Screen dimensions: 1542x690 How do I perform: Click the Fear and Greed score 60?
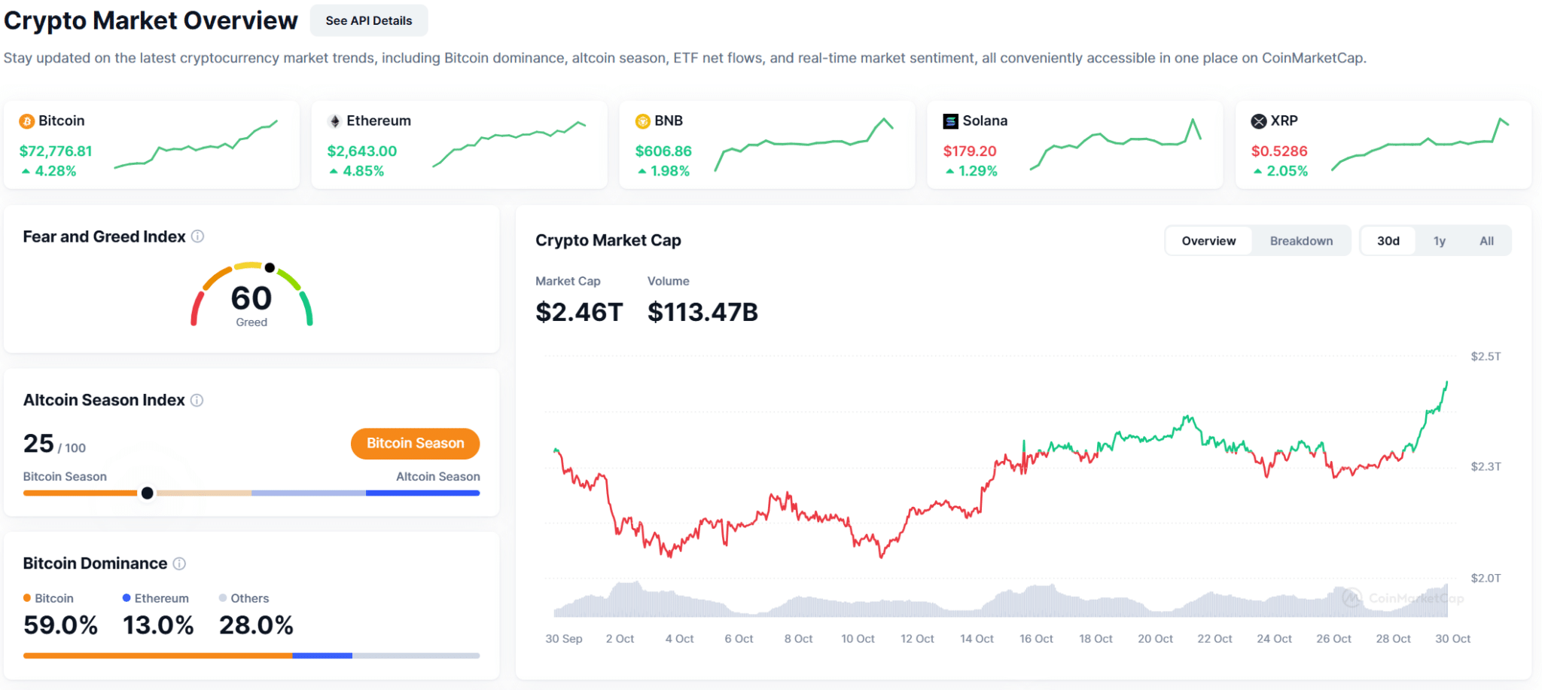[251, 298]
